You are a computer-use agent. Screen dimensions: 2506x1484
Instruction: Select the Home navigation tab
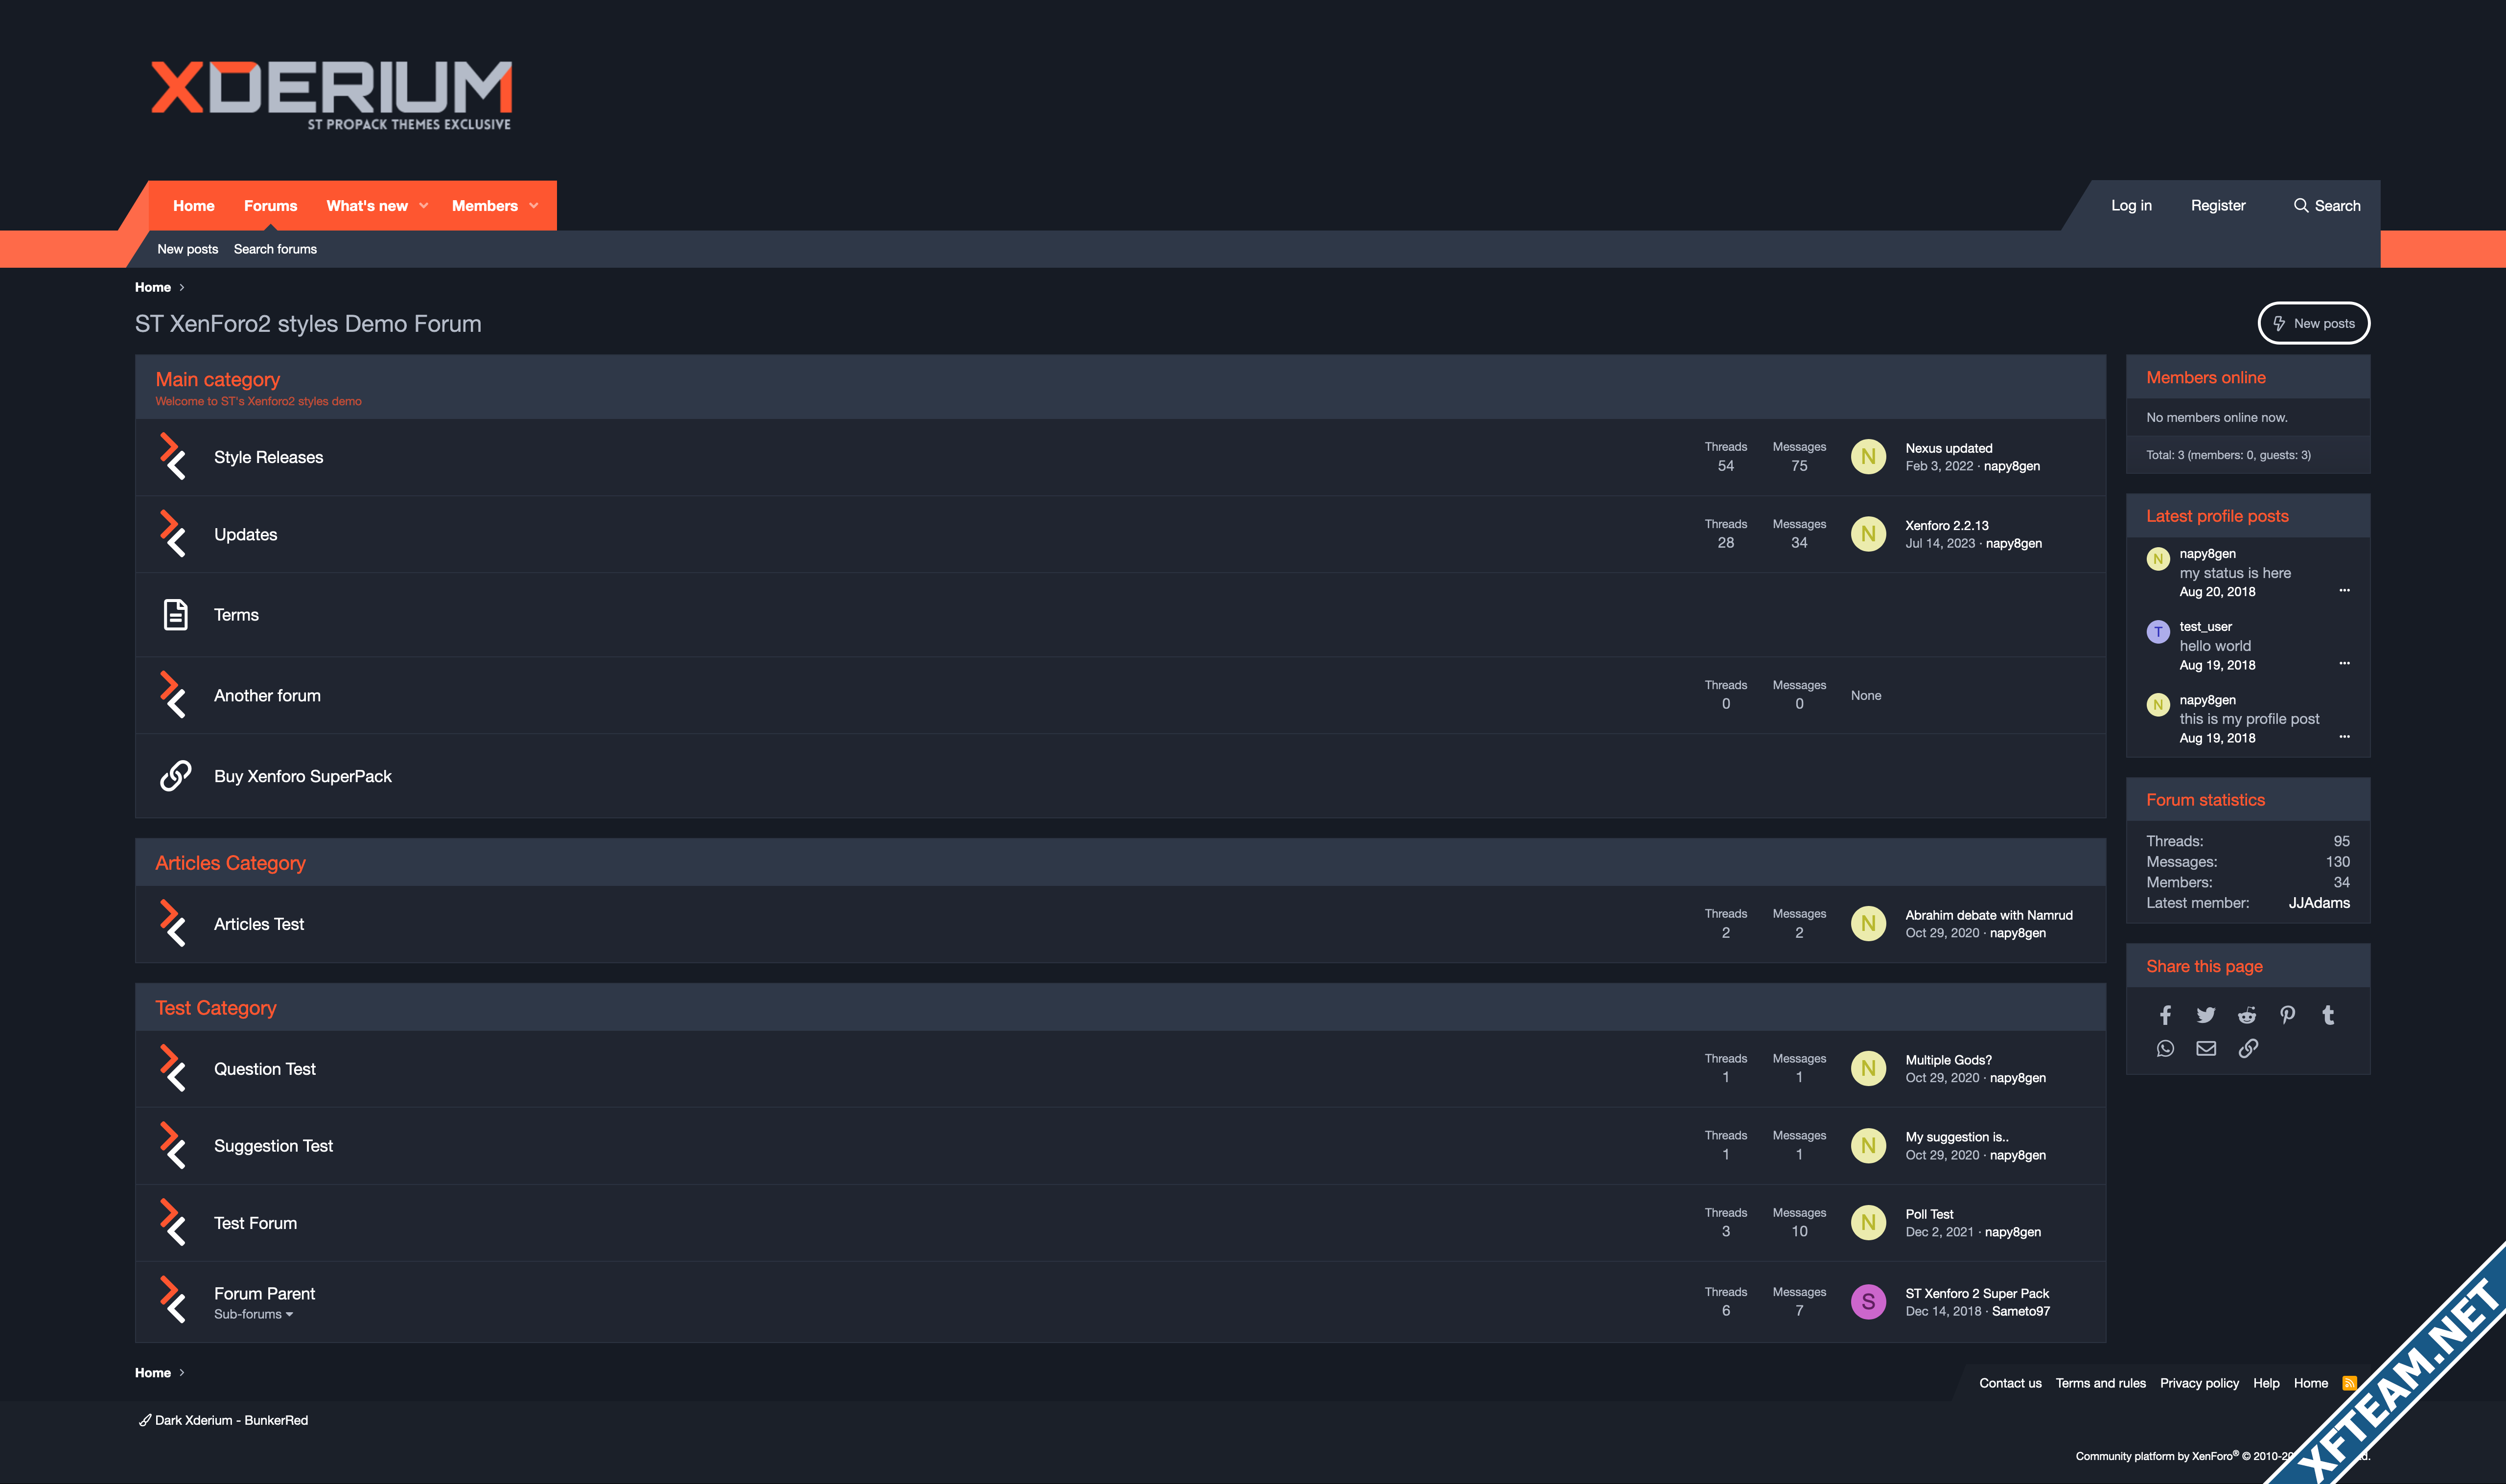[x=193, y=206]
